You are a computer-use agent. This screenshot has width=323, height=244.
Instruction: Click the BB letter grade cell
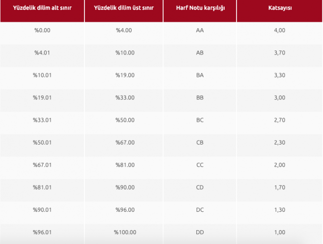click(x=200, y=100)
